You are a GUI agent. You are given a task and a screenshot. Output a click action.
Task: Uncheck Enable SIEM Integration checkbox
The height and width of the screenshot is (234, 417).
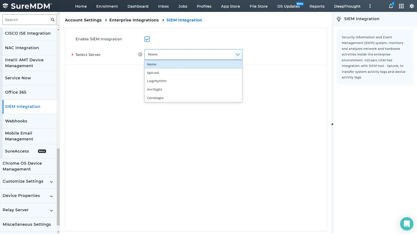(147, 39)
